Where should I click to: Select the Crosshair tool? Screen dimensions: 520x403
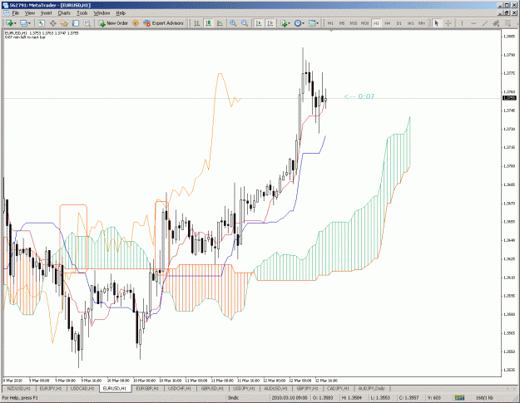tap(448, 23)
